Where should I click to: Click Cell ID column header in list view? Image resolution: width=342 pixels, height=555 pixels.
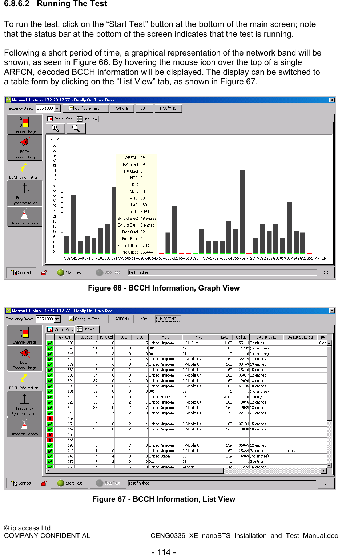pyautogui.click(x=241, y=337)
